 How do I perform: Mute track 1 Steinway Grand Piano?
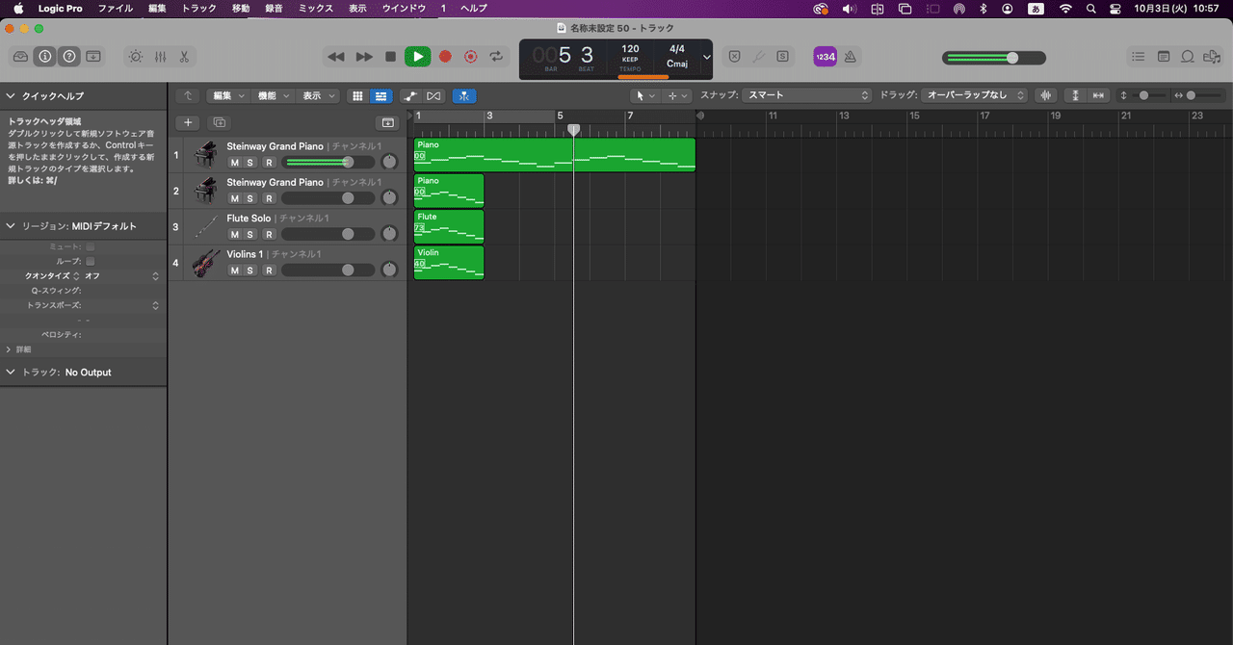point(235,162)
